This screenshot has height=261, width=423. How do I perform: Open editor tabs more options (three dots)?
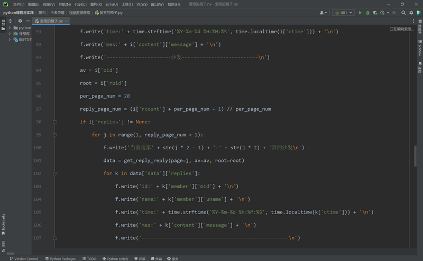[413, 21]
